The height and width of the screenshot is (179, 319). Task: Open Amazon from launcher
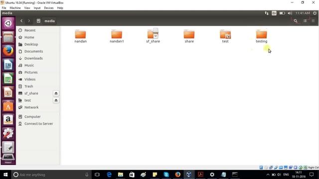click(8, 120)
